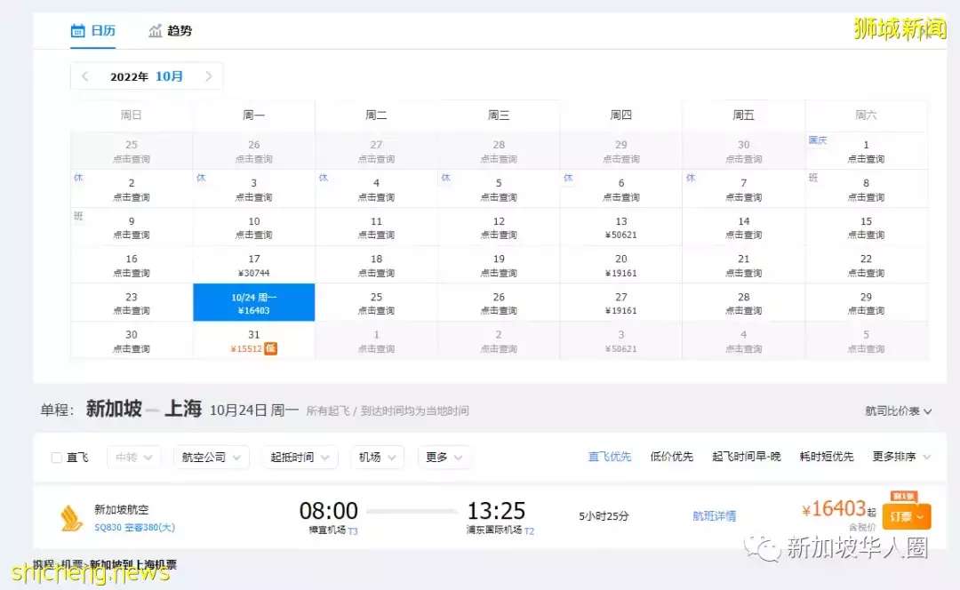Sort results with the 低价优先 option
The width and height of the screenshot is (960, 590).
coord(673,457)
